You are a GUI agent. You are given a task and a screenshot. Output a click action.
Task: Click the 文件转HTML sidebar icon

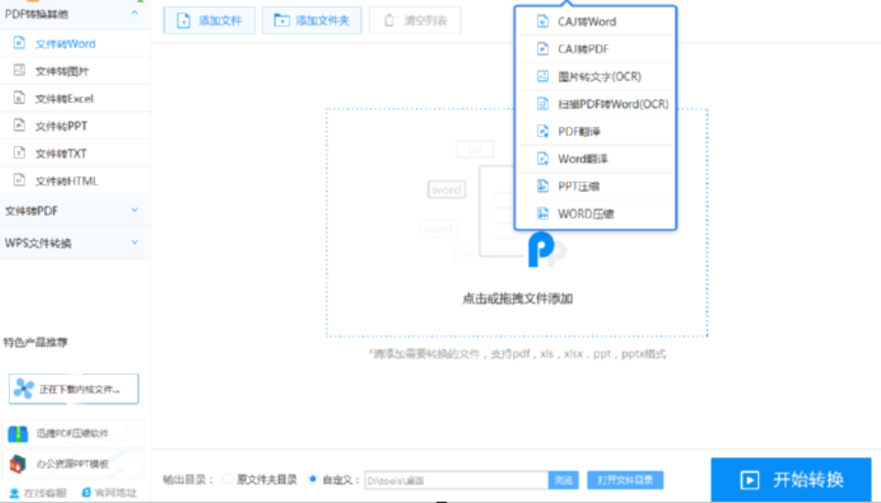(20, 180)
